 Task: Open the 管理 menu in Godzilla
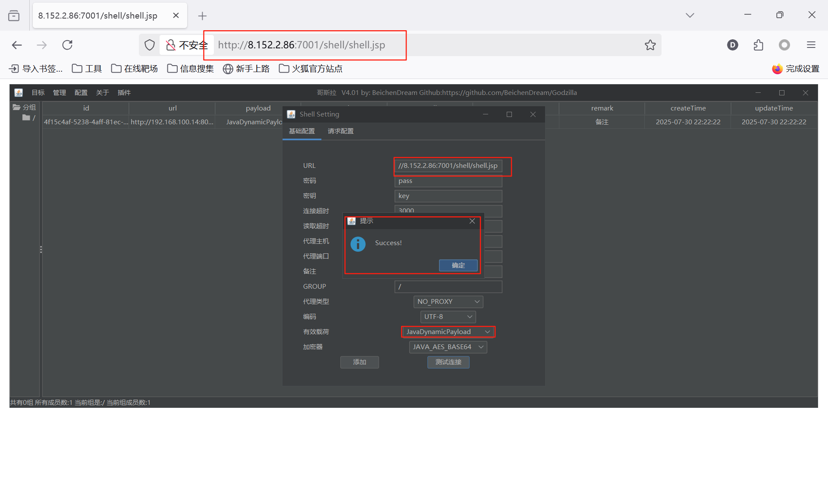[x=60, y=93]
